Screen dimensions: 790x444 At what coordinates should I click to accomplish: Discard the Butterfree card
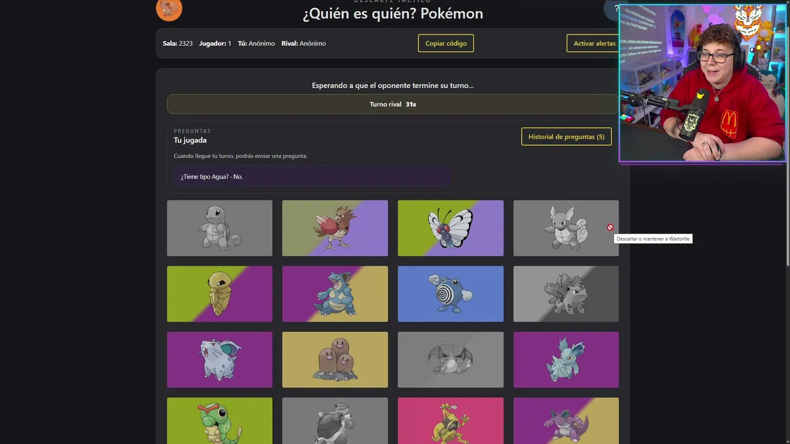[451, 228]
